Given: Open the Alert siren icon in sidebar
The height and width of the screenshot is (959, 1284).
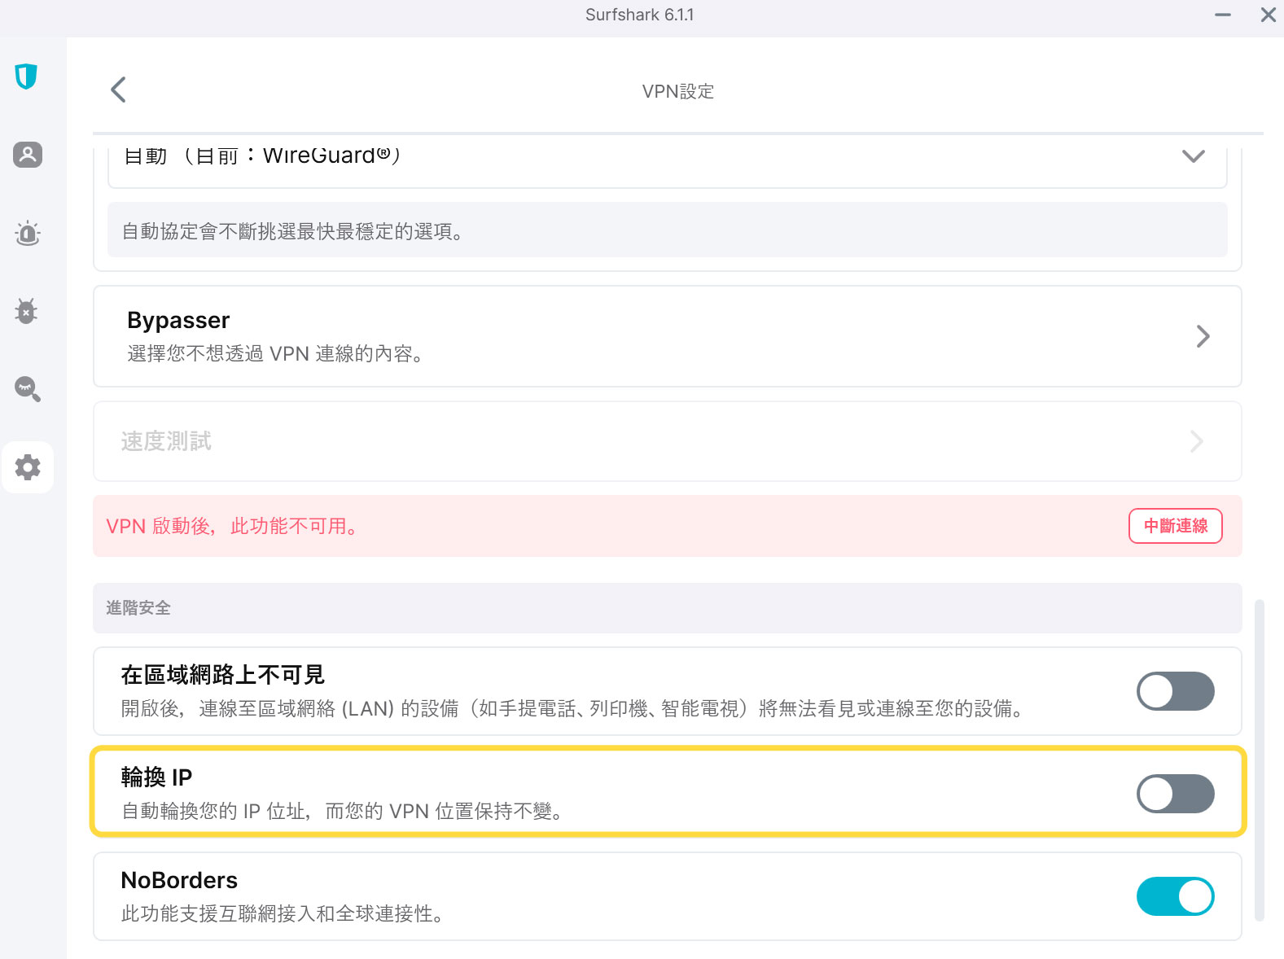Looking at the screenshot, I should (x=27, y=234).
